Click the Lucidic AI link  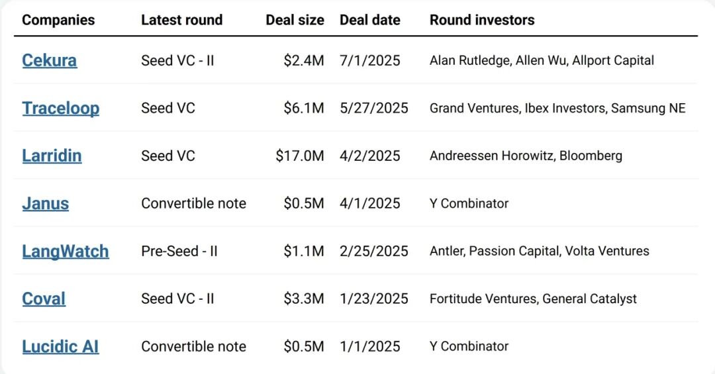(x=60, y=346)
